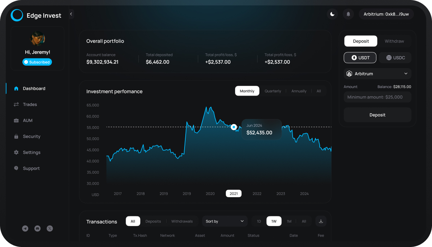Open the Sort by dropdown

(225, 221)
